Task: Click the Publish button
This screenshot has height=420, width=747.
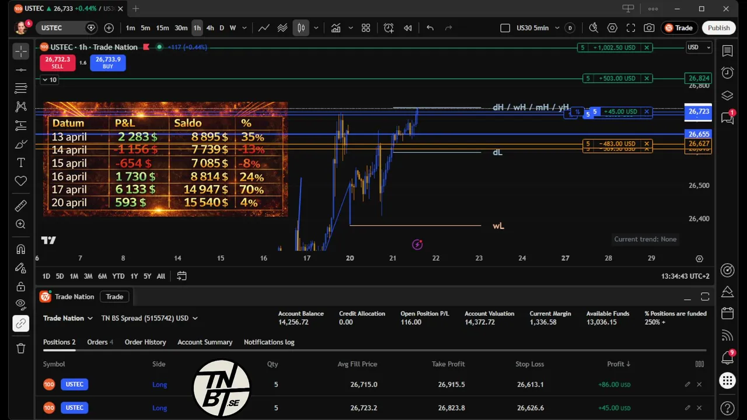Action: tap(718, 28)
